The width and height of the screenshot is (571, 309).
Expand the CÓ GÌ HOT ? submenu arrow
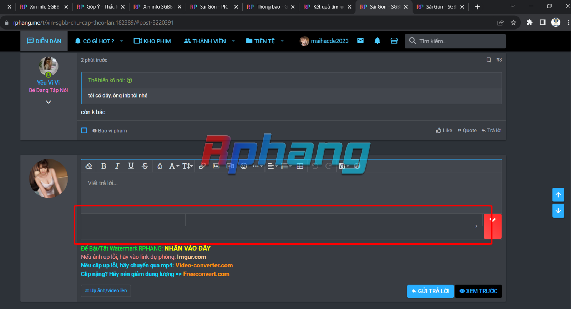click(122, 41)
